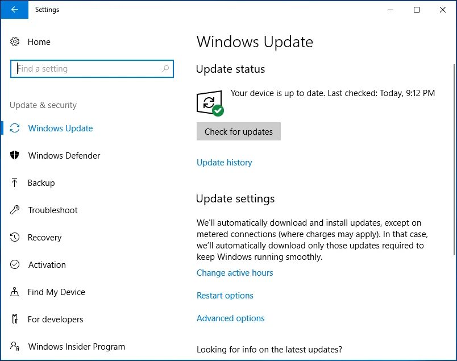Click the Activation checkmark circle icon
Viewport: 457px width, 361px height.
click(x=15, y=264)
